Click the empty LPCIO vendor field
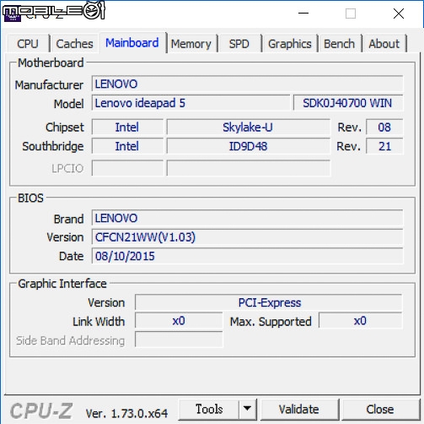This screenshot has height=424, width=424. coord(127,168)
